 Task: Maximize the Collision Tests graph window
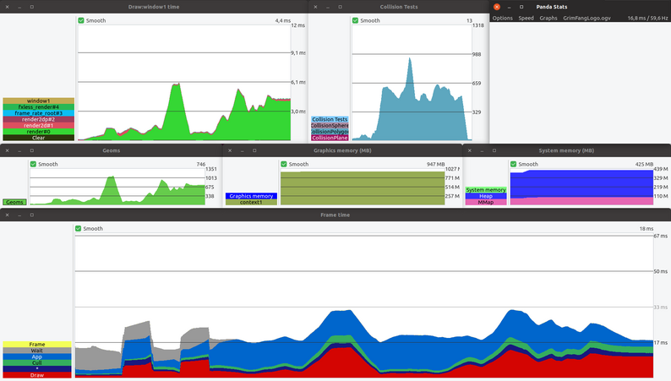[341, 7]
